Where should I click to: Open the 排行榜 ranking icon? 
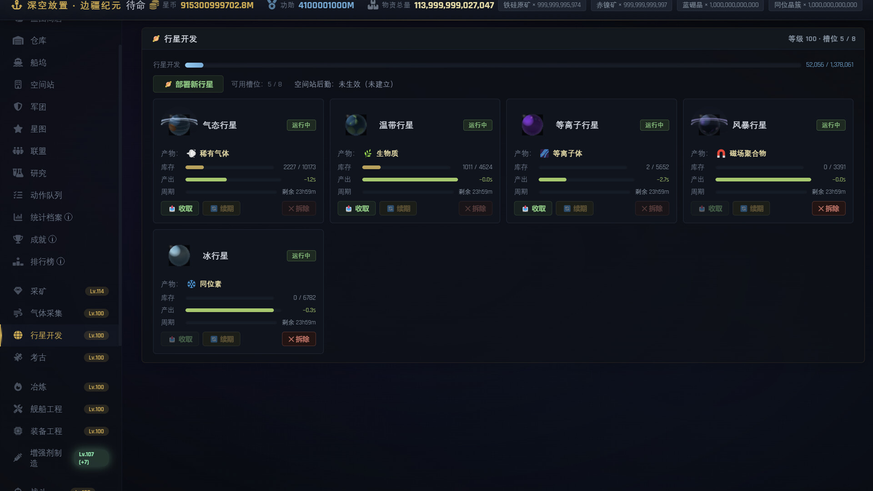18,261
